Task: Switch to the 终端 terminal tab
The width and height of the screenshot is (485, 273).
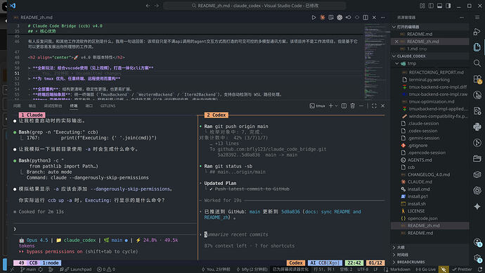Action: [x=74, y=106]
